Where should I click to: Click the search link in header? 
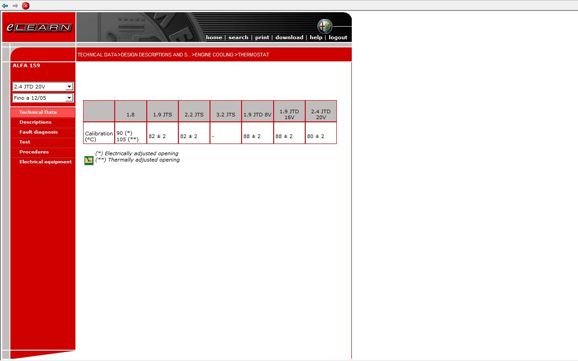238,37
